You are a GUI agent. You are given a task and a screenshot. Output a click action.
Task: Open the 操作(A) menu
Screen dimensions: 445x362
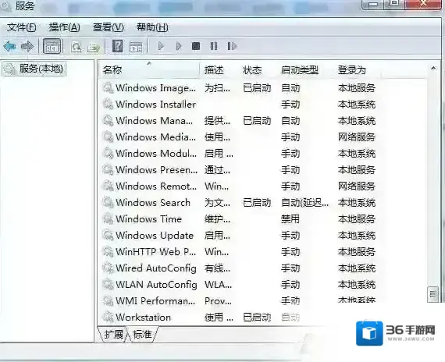[x=65, y=27]
